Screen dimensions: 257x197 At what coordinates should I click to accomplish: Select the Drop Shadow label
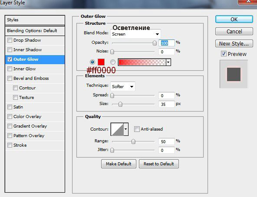[27, 40]
